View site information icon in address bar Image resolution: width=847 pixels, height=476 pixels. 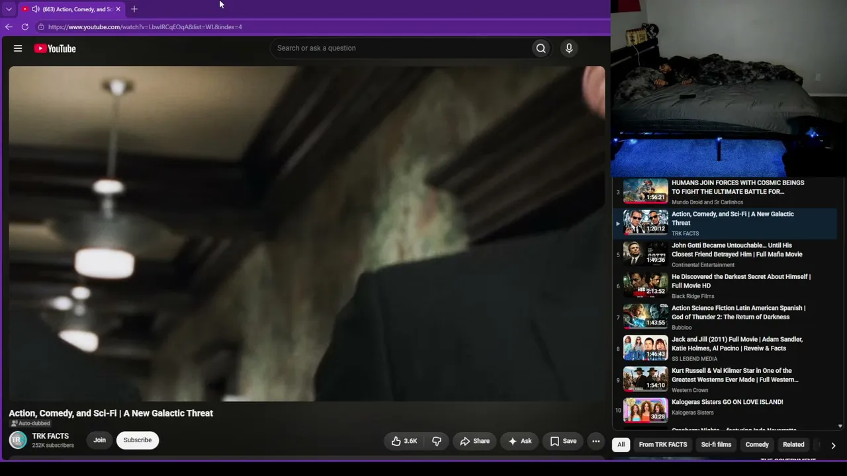pos(41,27)
